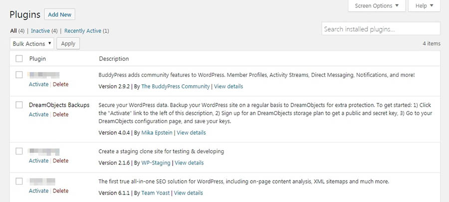The width and height of the screenshot is (449, 202).
Task: Open The BuddyPress Community author link
Action: click(x=176, y=86)
